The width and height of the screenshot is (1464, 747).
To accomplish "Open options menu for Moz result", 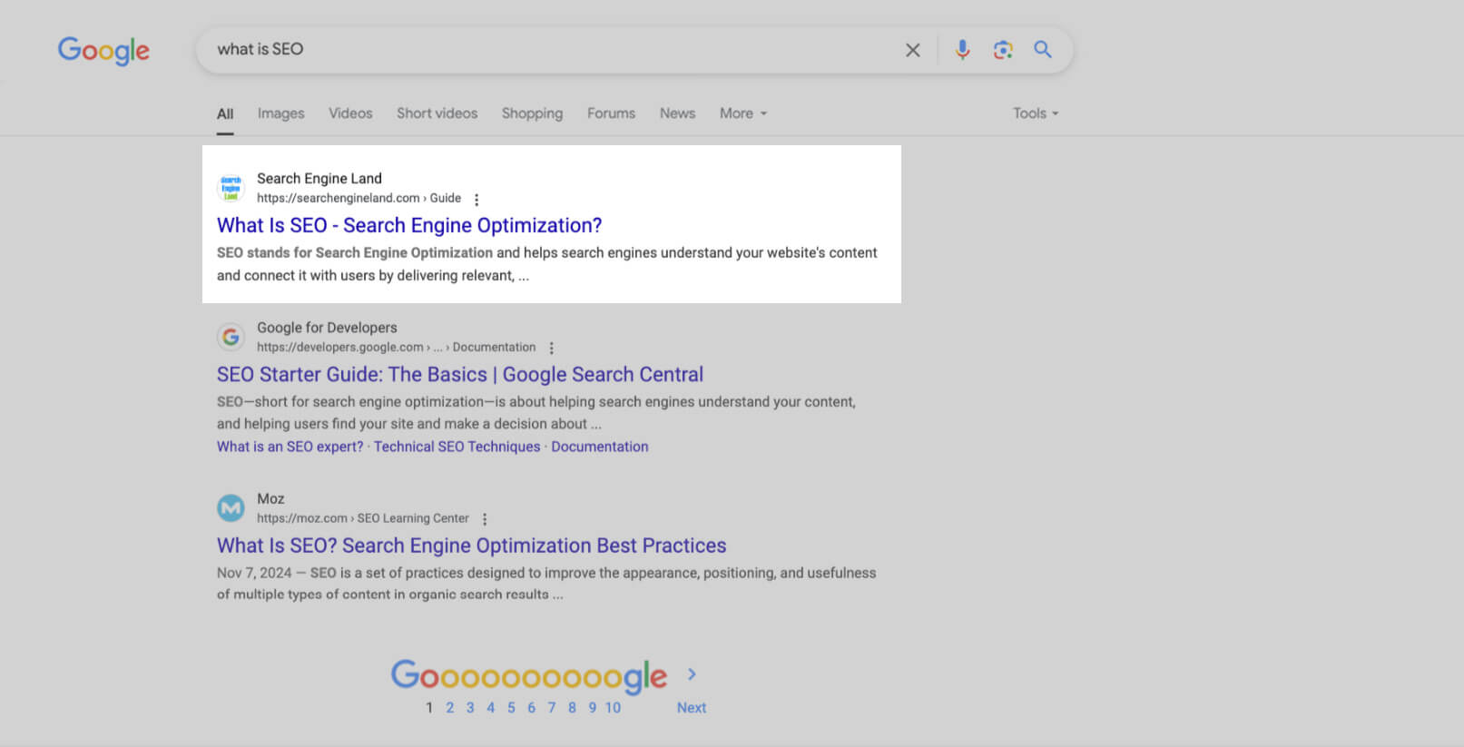I will tap(485, 519).
